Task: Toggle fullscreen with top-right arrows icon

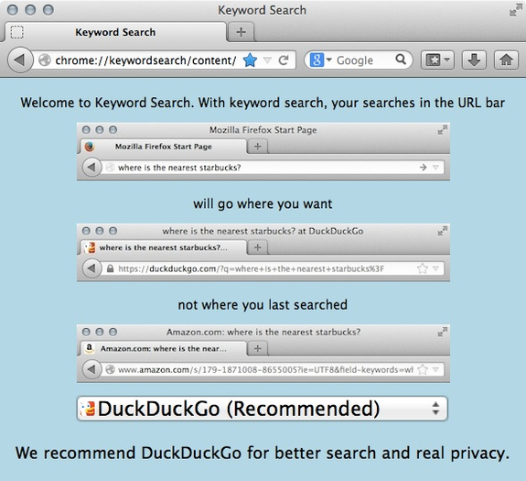Action: [516, 10]
